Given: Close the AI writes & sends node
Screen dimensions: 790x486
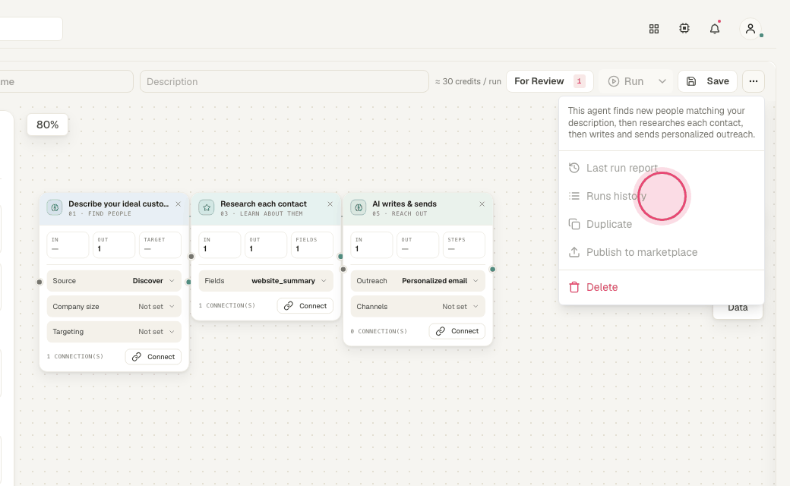Looking at the screenshot, I should pos(482,204).
